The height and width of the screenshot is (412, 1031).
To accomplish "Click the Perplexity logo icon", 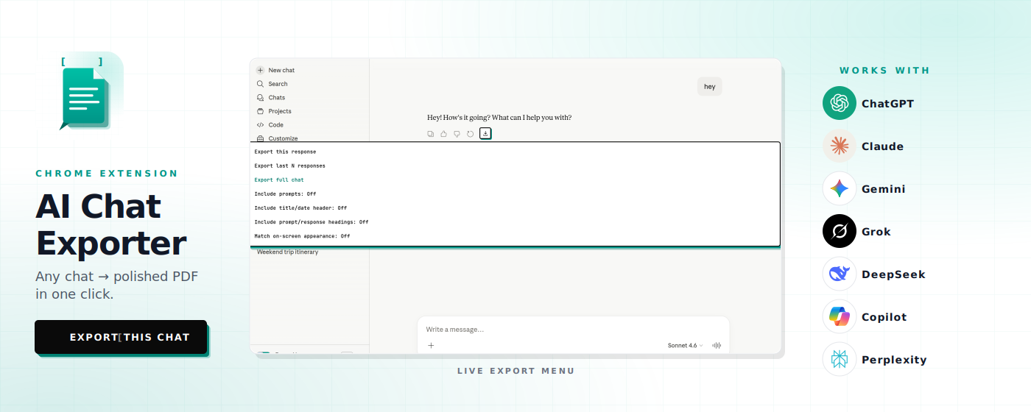I will point(840,359).
